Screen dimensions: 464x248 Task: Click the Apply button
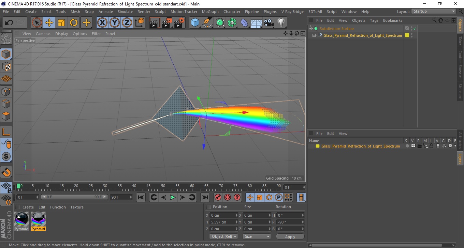coord(290,236)
